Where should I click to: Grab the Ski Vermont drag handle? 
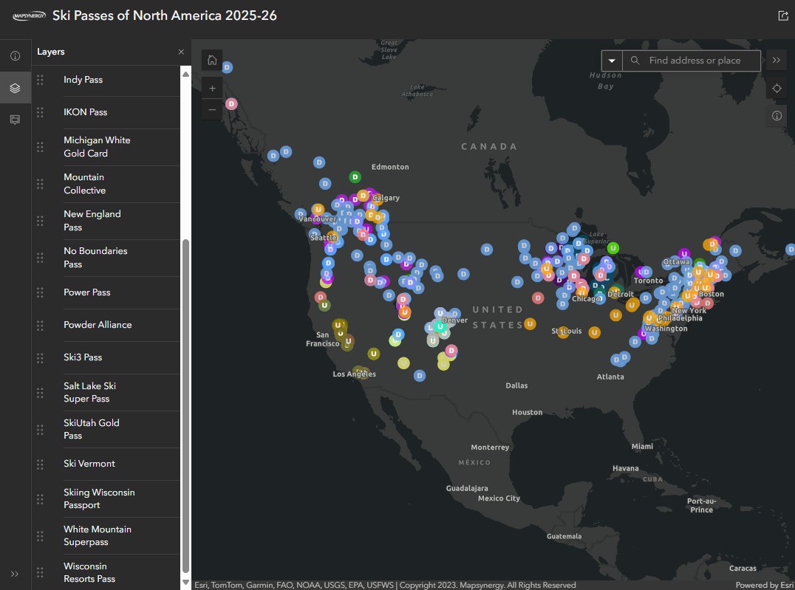coord(40,464)
